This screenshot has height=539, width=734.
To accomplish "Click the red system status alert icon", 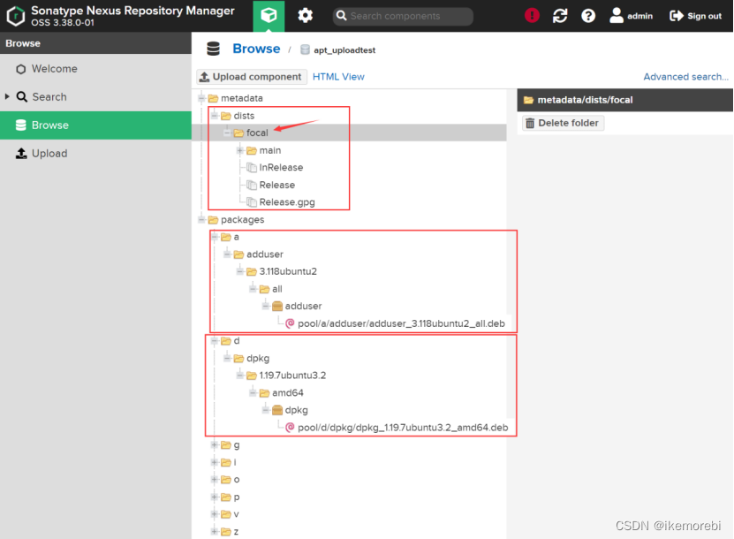I will pos(532,16).
